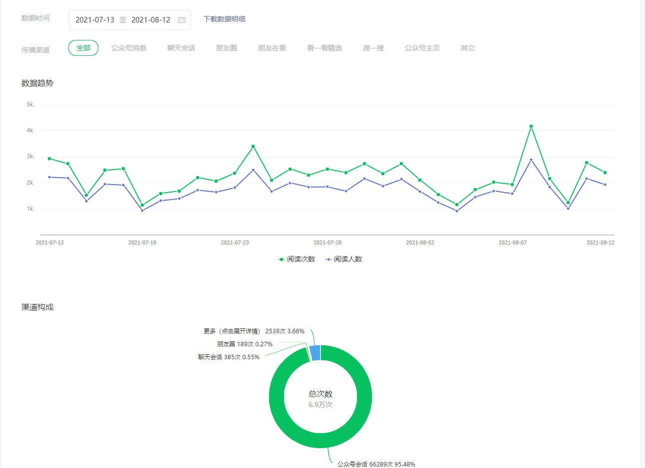Click the calendar icon in date range field
645x468 pixels.
182,20
